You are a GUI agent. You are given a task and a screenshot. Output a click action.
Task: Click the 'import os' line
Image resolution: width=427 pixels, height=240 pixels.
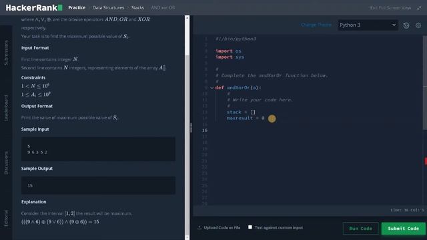(228, 51)
